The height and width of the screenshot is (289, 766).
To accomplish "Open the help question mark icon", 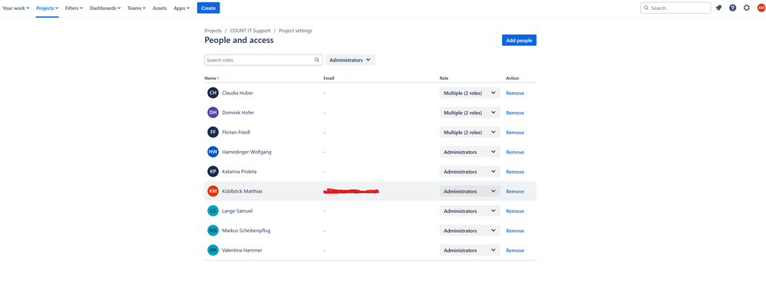I will coord(733,8).
